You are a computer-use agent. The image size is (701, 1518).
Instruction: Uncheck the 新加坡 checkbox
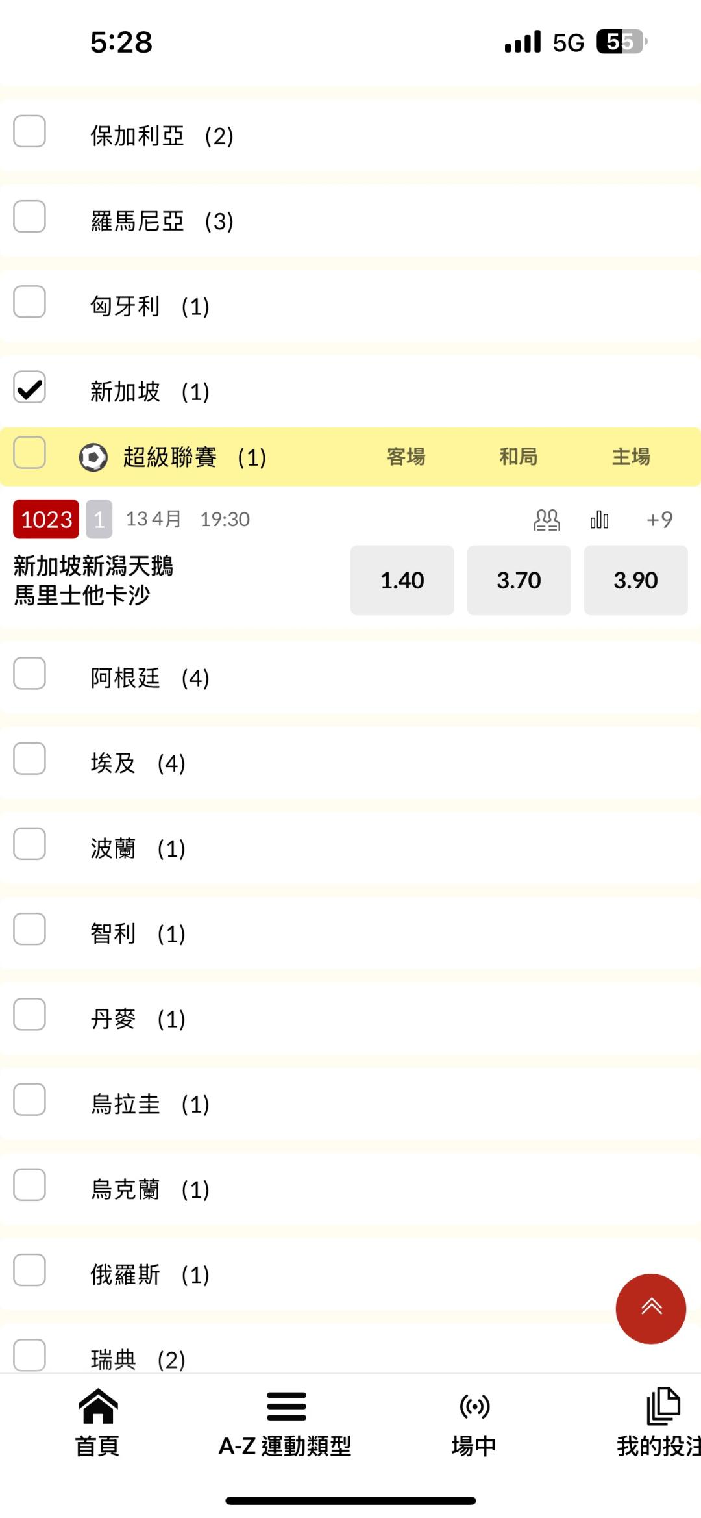30,388
